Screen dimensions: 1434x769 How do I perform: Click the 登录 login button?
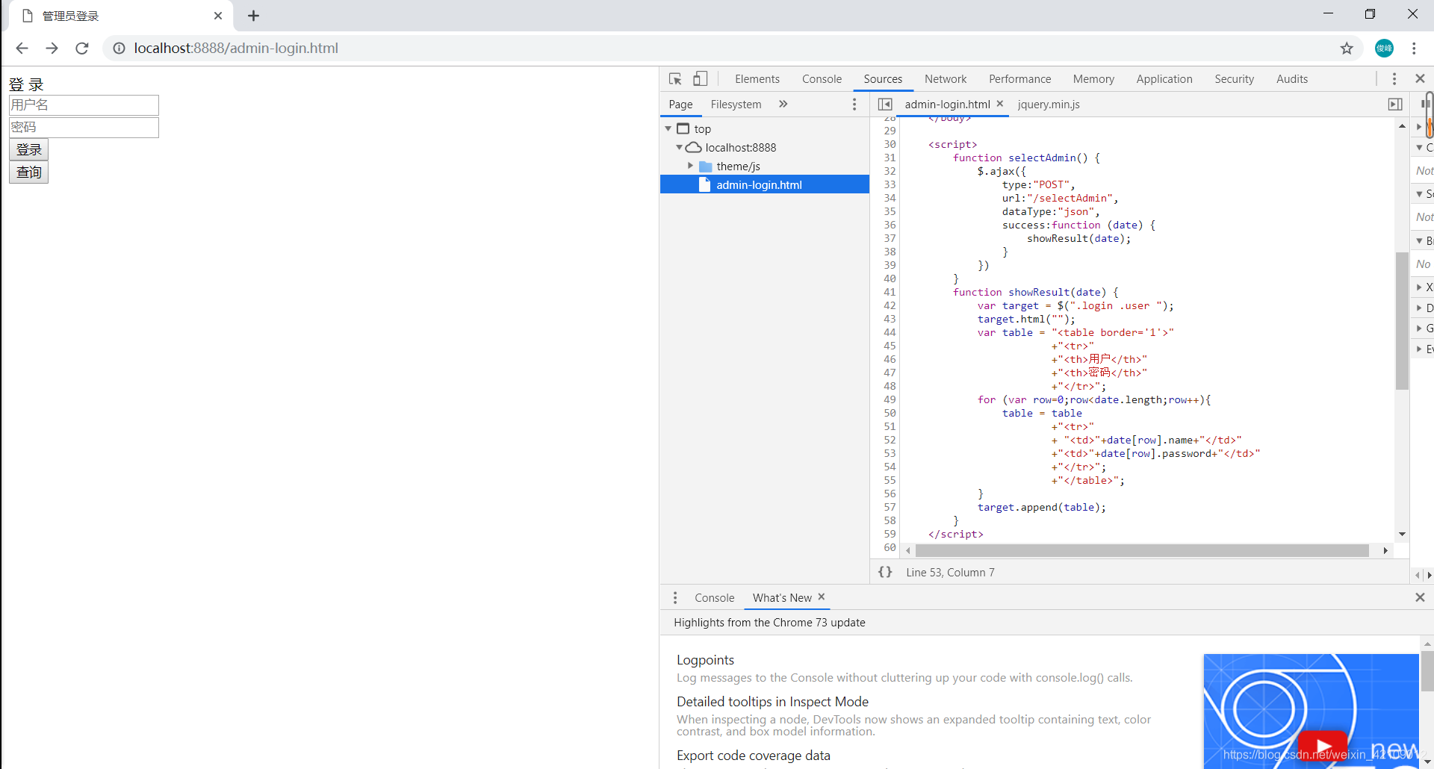pyautogui.click(x=28, y=150)
